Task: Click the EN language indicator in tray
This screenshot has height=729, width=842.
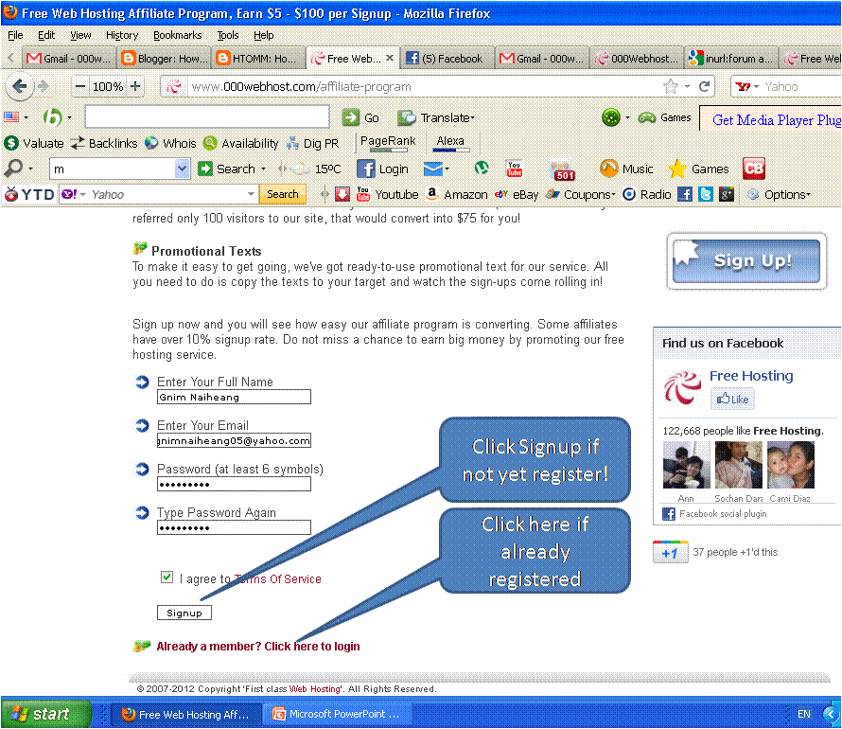Action: point(803,714)
